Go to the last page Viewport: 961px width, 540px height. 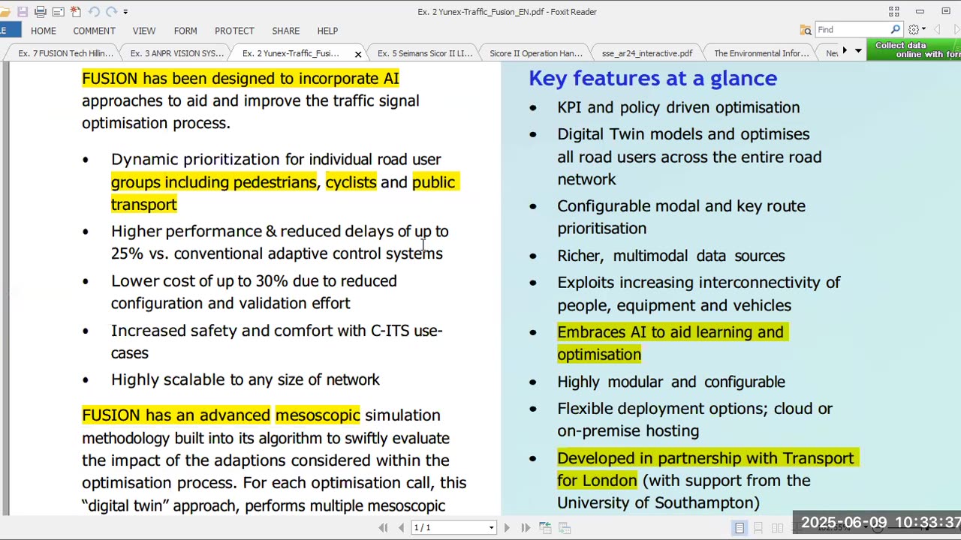click(x=525, y=528)
